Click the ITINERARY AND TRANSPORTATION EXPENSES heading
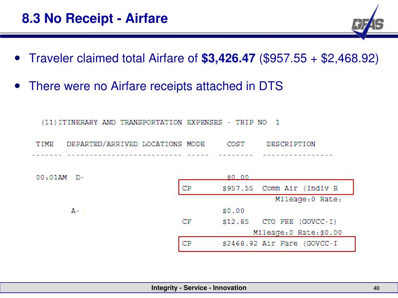398x298 pixels. (x=161, y=122)
